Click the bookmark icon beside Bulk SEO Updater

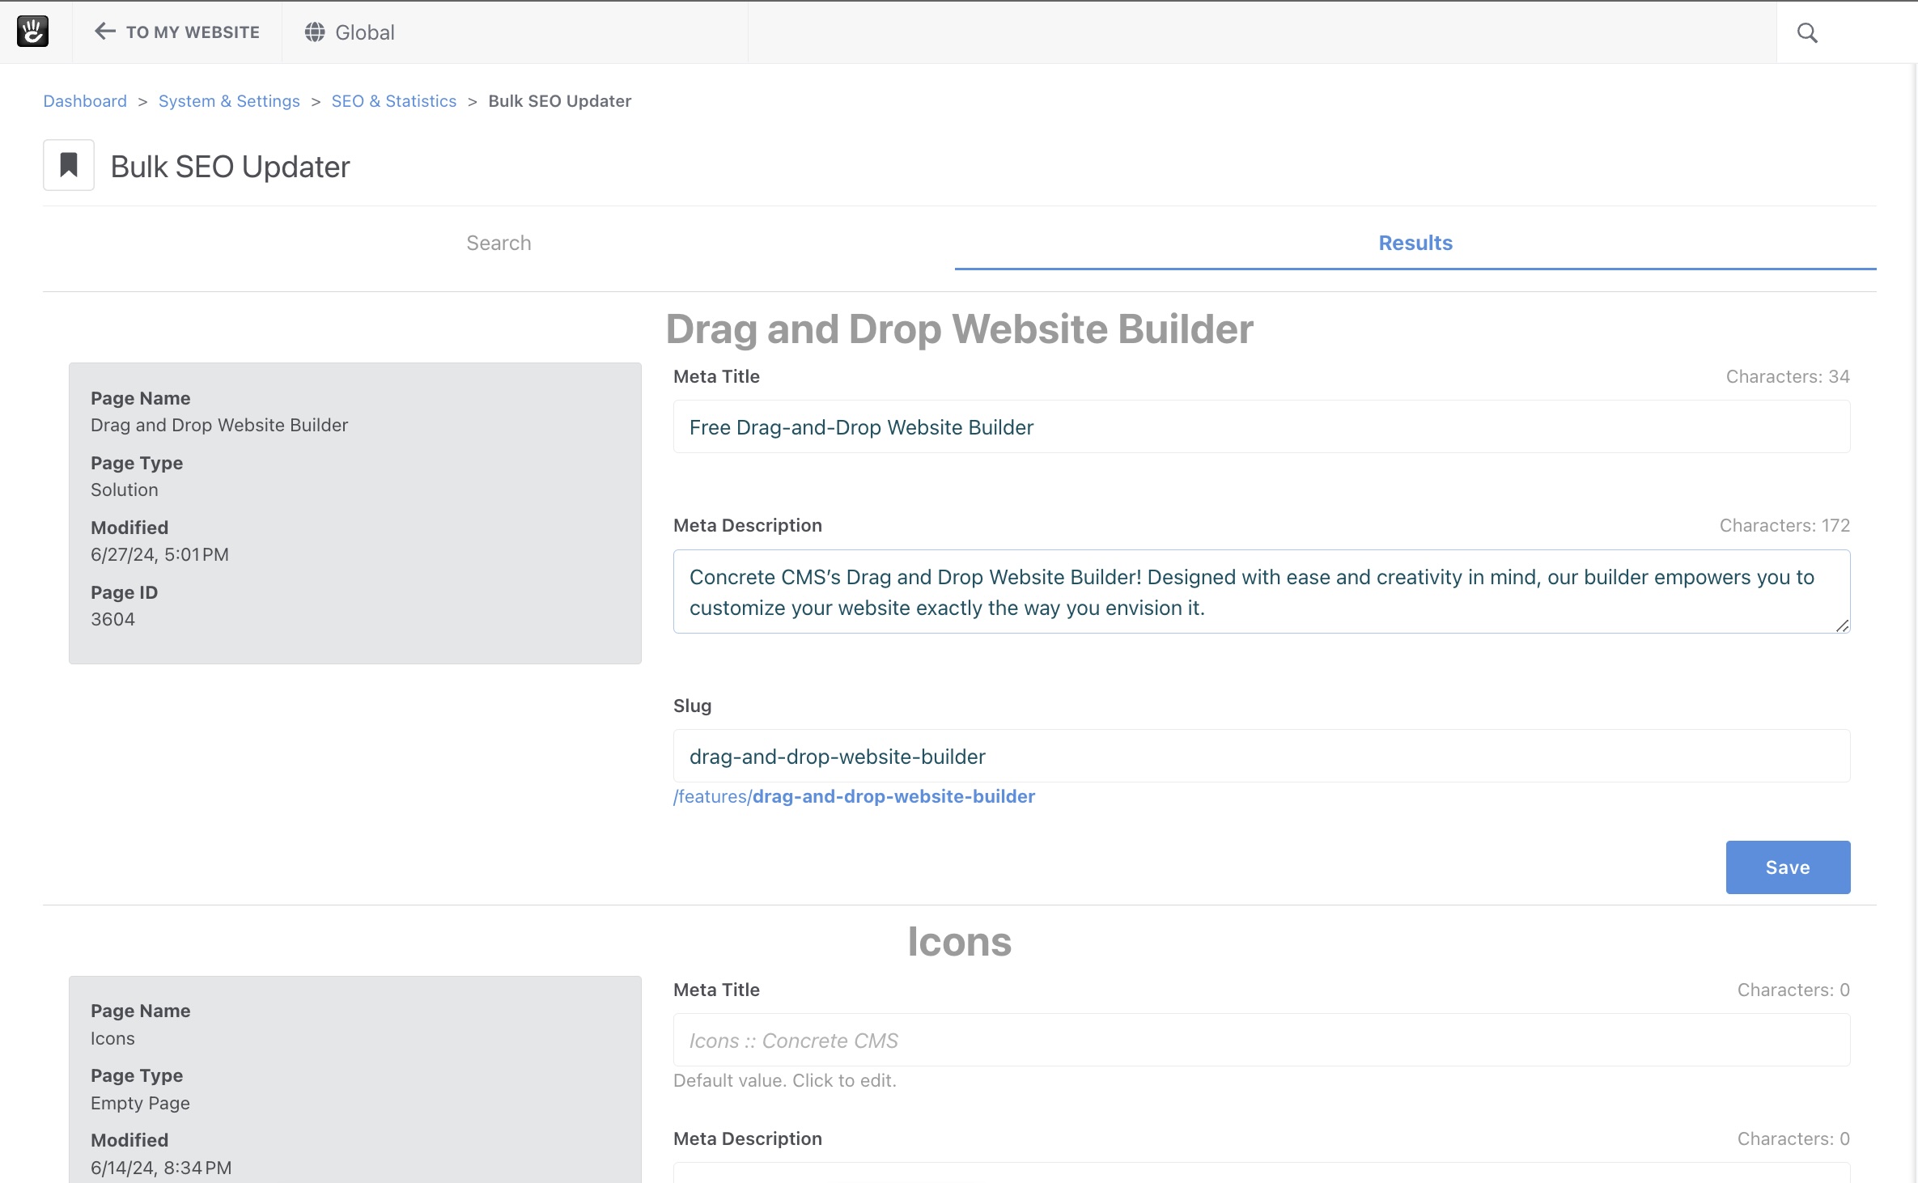[68, 165]
